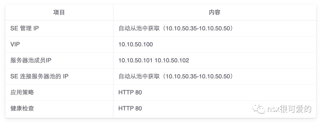Click the WeChat logo icon in watermark
322x123 pixels.
(x=259, y=108)
